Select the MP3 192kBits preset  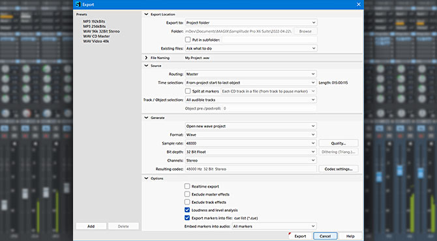(94, 21)
